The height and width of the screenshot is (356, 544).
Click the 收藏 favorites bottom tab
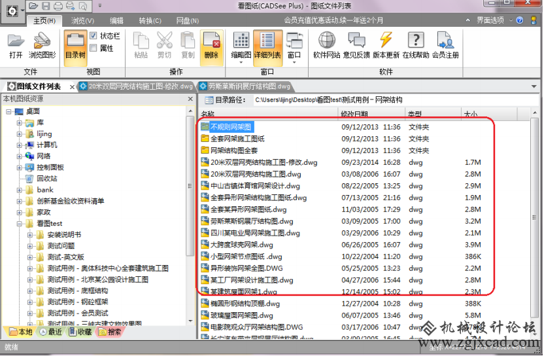point(80,332)
